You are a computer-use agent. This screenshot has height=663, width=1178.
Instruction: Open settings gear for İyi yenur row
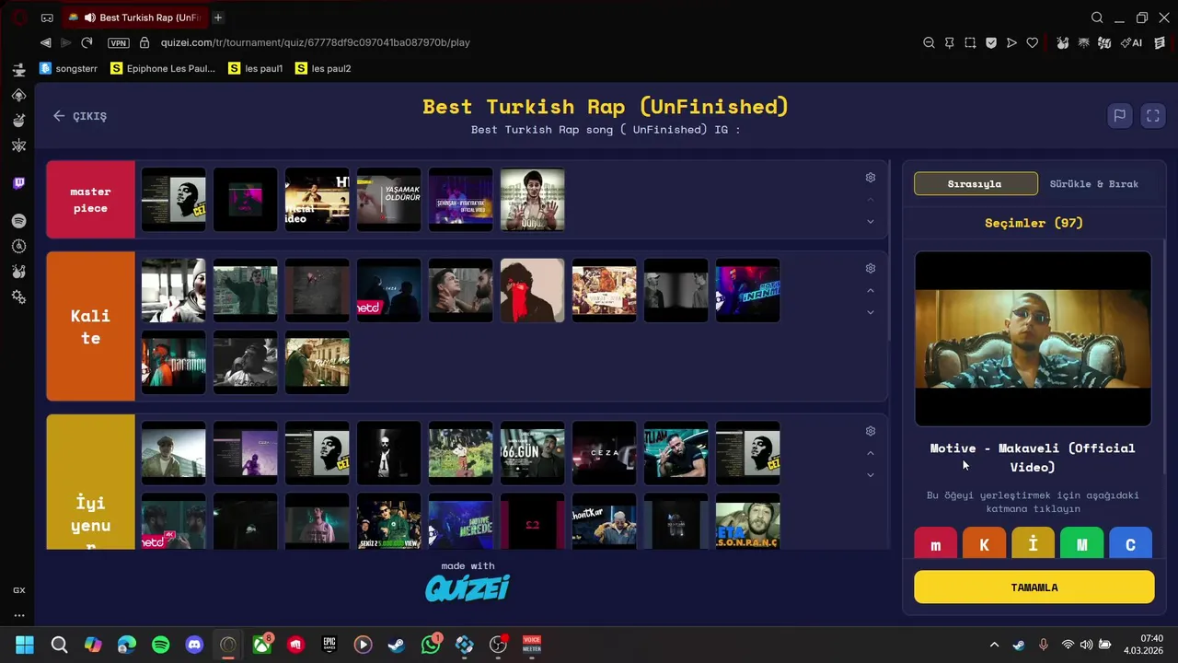coord(871,431)
